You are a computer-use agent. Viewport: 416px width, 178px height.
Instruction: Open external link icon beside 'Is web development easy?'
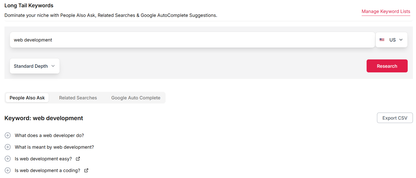pyautogui.click(x=78, y=159)
